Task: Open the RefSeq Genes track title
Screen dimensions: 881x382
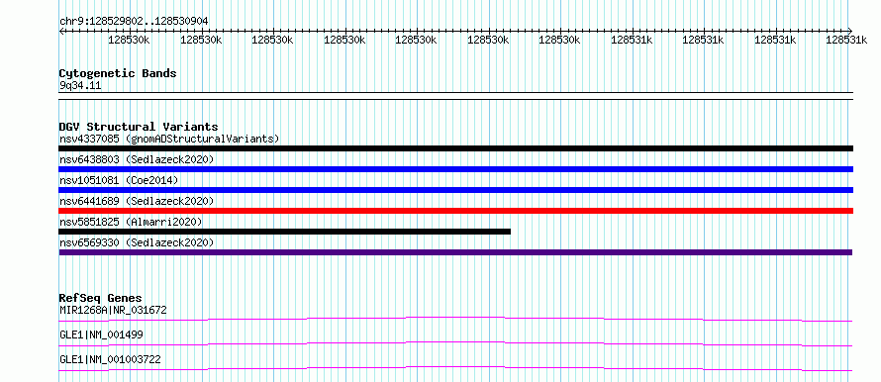Action: [x=101, y=298]
